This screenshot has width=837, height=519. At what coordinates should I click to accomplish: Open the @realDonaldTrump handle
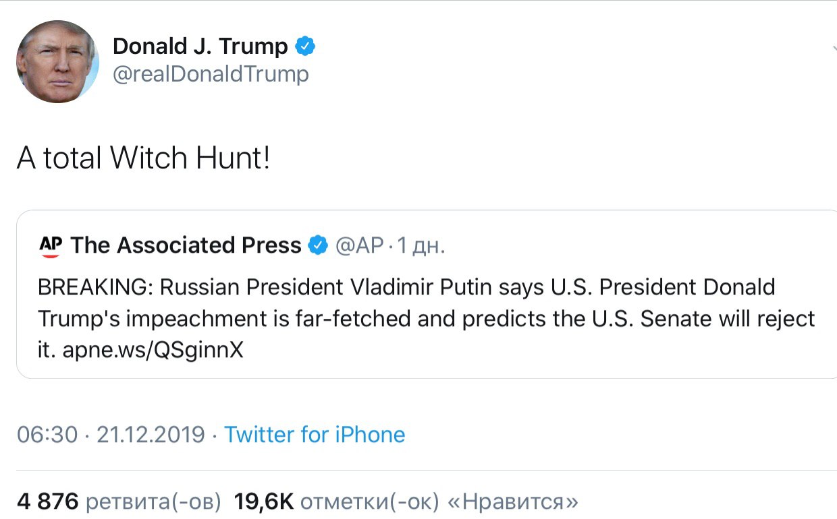pos(210,73)
